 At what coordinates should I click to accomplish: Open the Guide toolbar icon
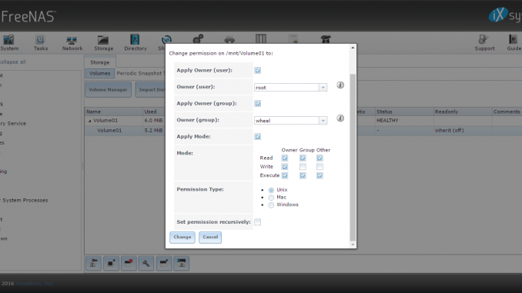tap(514, 42)
